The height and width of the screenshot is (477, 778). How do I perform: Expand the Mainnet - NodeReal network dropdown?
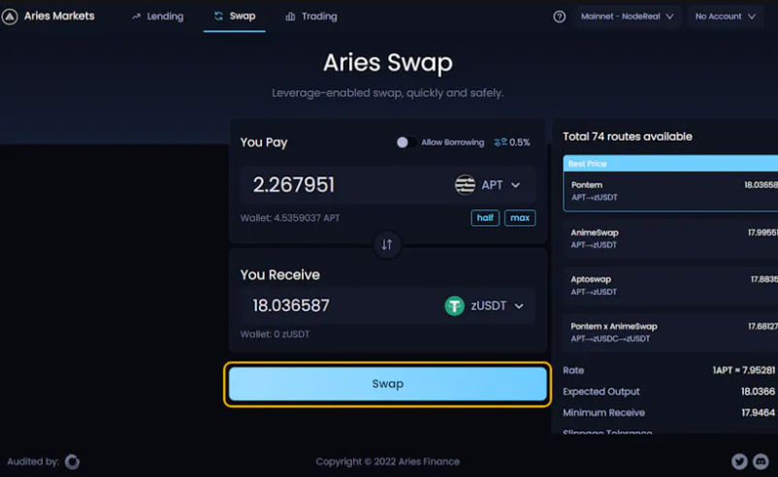pos(628,16)
